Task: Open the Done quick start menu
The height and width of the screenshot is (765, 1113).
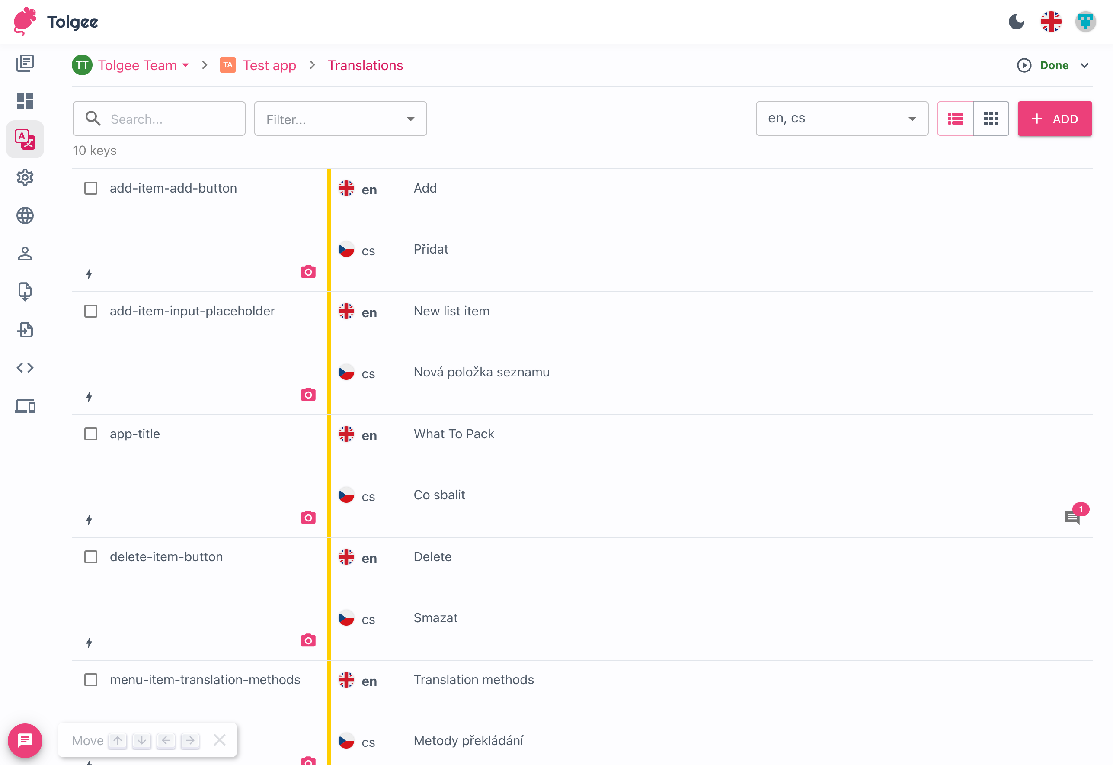Action: [1054, 65]
